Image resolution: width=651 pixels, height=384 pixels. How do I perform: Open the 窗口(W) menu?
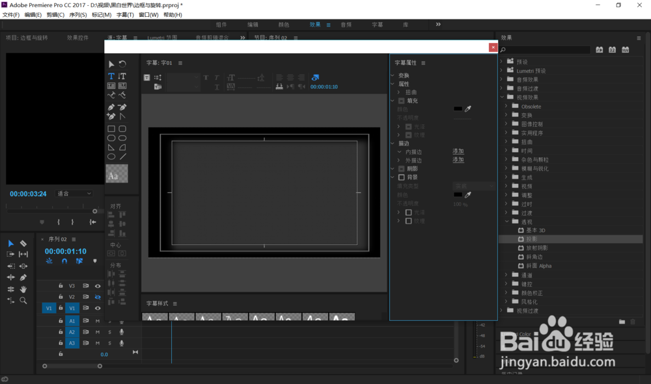(x=148, y=15)
